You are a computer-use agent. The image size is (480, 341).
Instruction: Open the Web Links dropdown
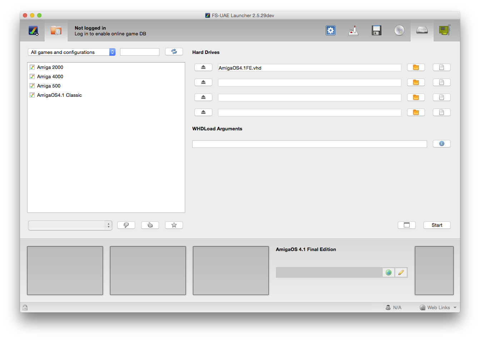tap(438, 307)
